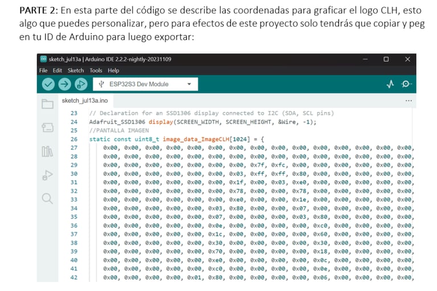437x291 pixels.
Task: Open the File menu
Action: pyautogui.click(x=43, y=70)
